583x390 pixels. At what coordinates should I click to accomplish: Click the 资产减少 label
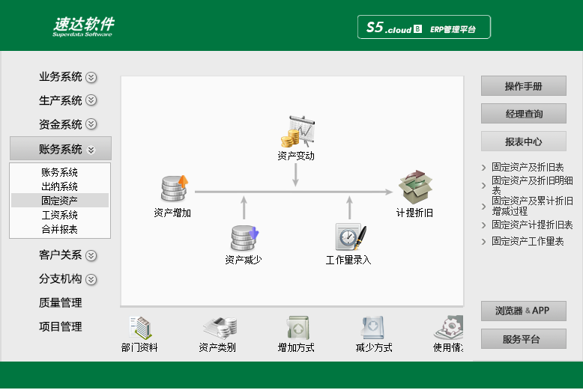pyautogui.click(x=244, y=260)
